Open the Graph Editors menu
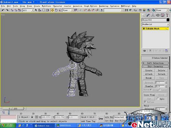This screenshot has width=171, height=128. pos(91,6)
